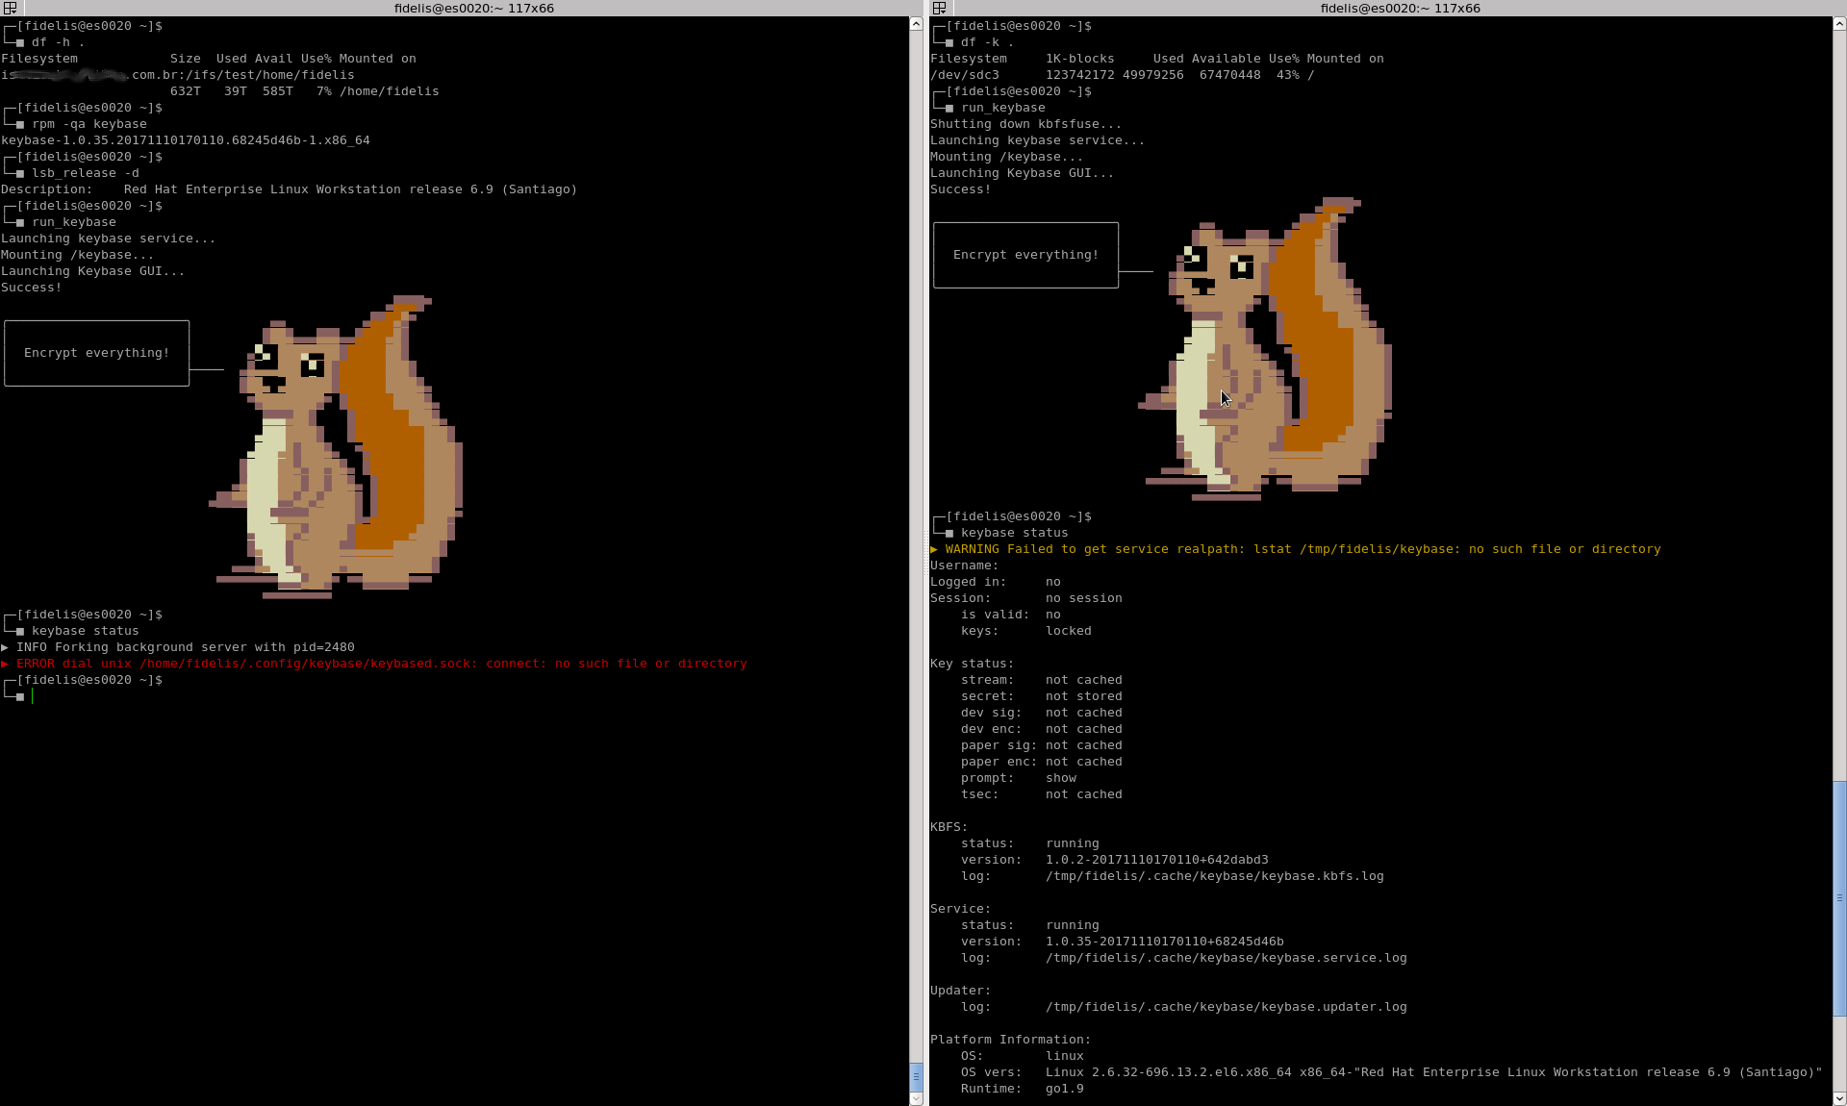The height and width of the screenshot is (1106, 1847).
Task: Click the 'keys: locked' line
Action: click(x=1026, y=631)
